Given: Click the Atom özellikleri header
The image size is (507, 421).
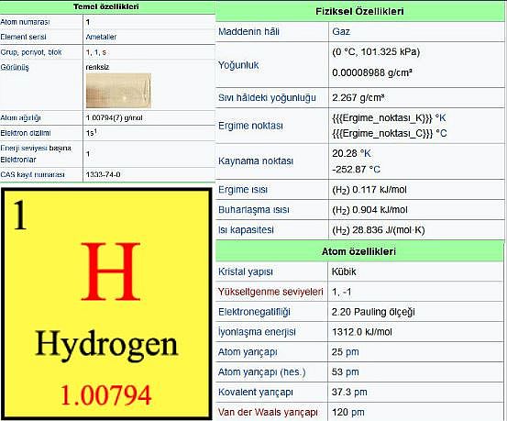Looking at the screenshot, I should (358, 251).
